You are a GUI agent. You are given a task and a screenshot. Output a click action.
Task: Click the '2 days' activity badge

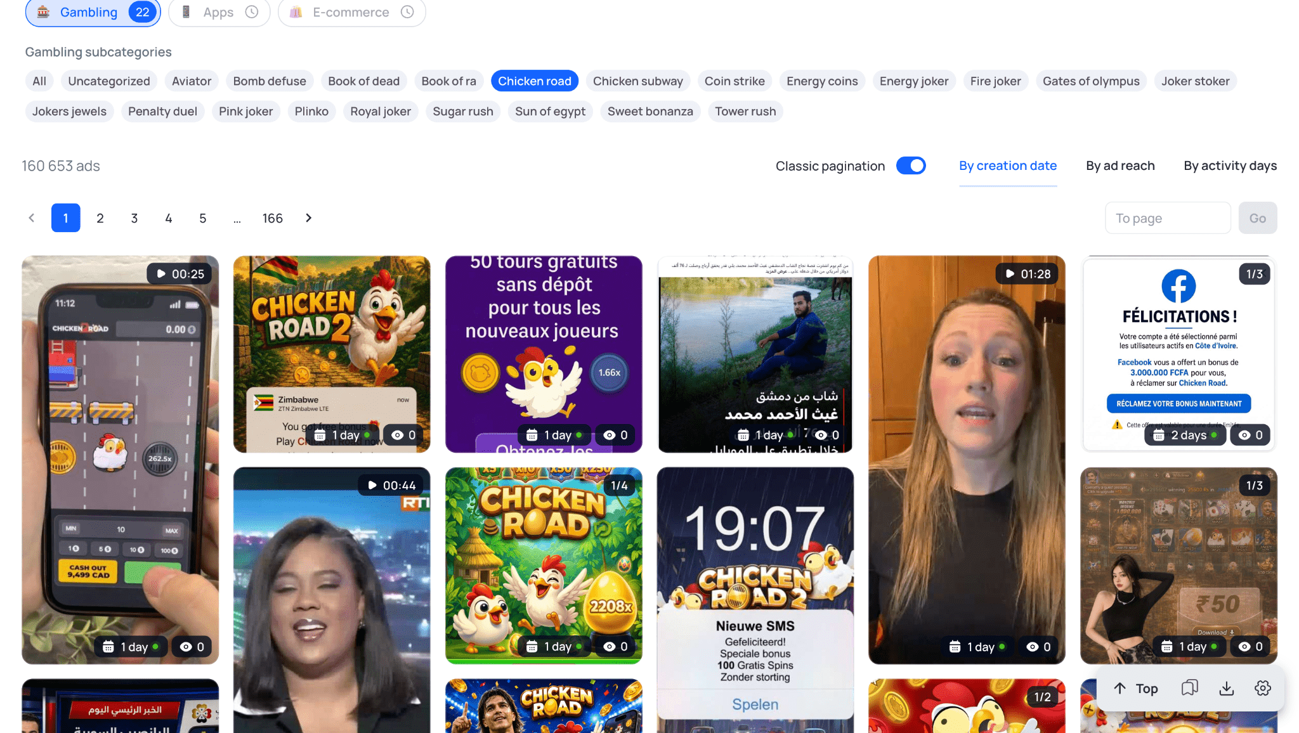1185,435
